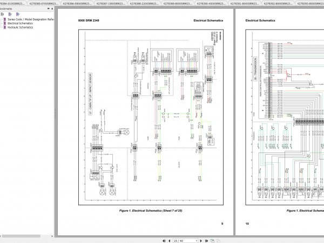This screenshot has height=243, width=324.
Task: Open the Hydraulic Schematics bookmark
Action: click(21, 27)
